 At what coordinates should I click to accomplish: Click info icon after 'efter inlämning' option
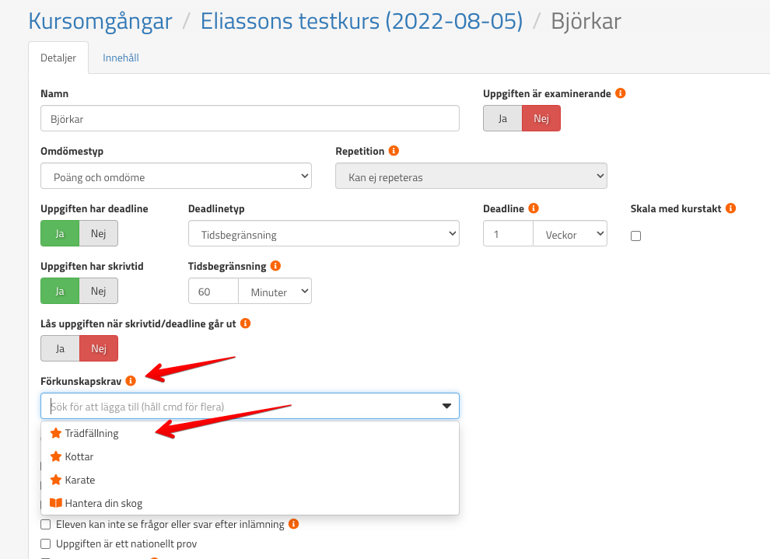[293, 524]
